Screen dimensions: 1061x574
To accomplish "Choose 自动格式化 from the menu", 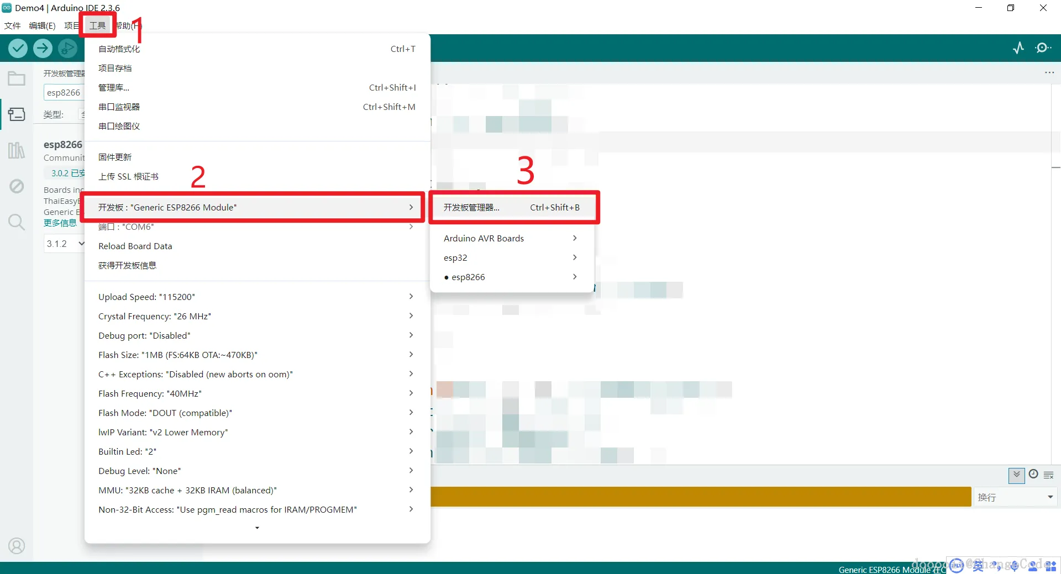I will (x=258, y=49).
